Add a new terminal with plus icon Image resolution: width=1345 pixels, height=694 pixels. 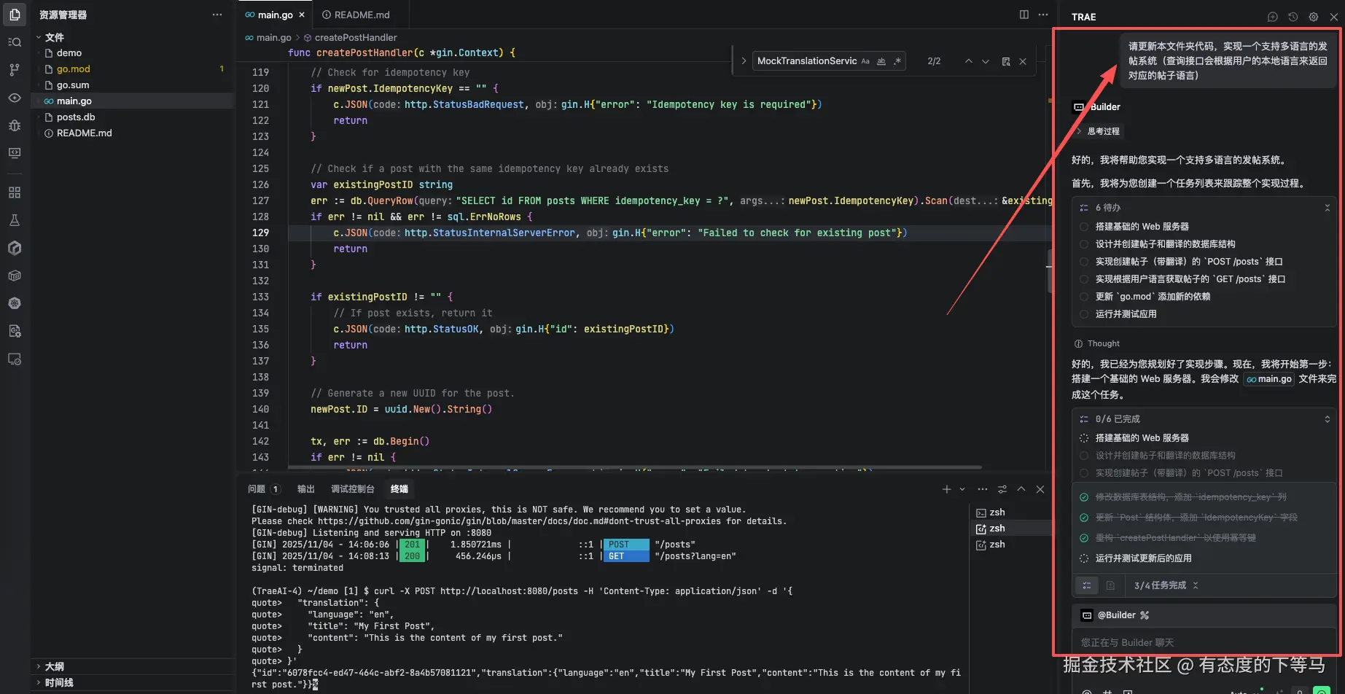tap(946, 489)
